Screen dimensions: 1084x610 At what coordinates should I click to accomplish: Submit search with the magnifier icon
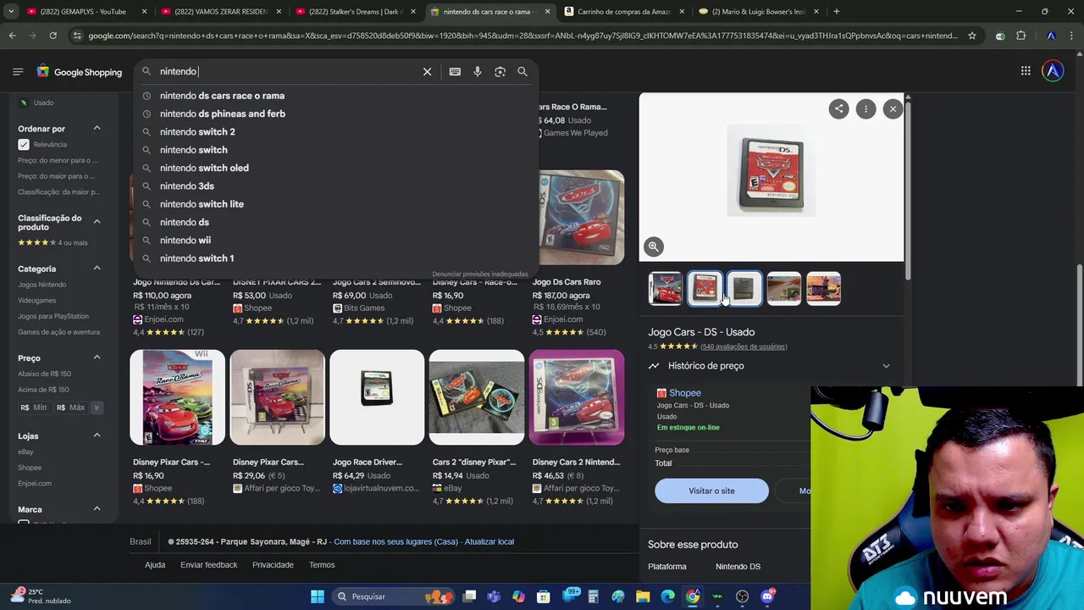[x=523, y=72]
